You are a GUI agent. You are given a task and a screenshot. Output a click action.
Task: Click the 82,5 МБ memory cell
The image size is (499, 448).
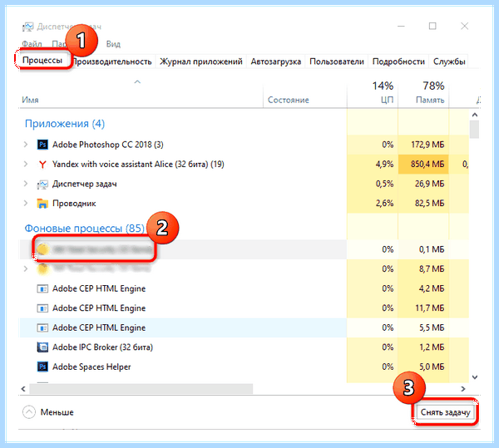(423, 203)
